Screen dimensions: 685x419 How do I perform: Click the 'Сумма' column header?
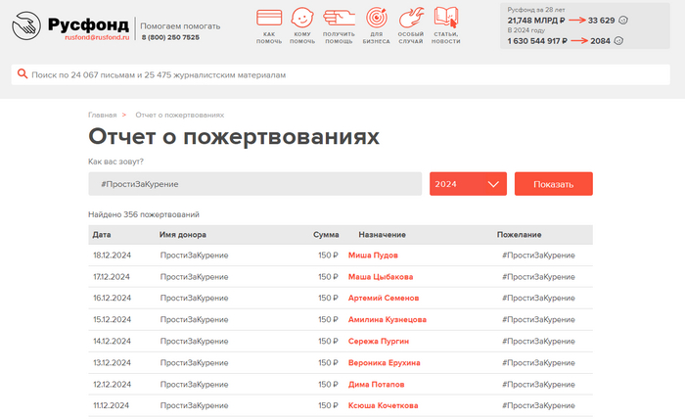click(x=326, y=235)
